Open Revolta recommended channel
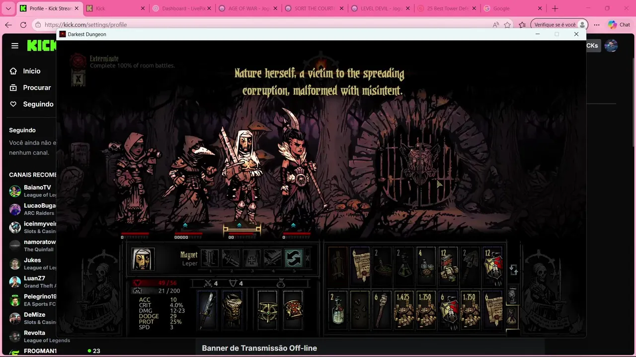636x357 pixels. 39,336
